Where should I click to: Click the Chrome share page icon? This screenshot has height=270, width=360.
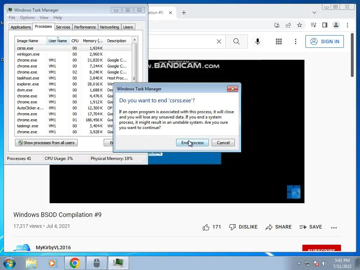click(288, 25)
